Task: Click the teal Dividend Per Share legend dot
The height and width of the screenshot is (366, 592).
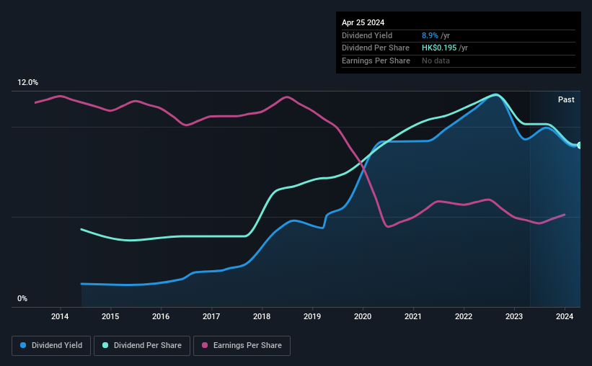Action: click(105, 345)
